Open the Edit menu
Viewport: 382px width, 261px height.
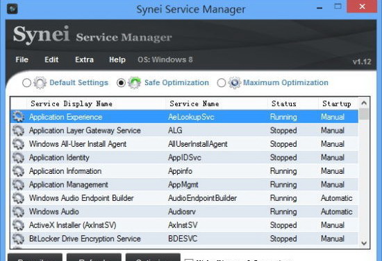pos(51,60)
